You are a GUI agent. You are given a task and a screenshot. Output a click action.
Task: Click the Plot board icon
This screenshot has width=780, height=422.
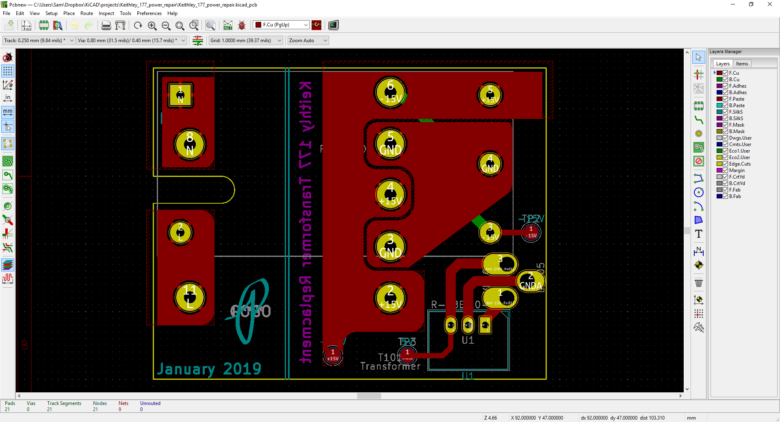pos(120,25)
